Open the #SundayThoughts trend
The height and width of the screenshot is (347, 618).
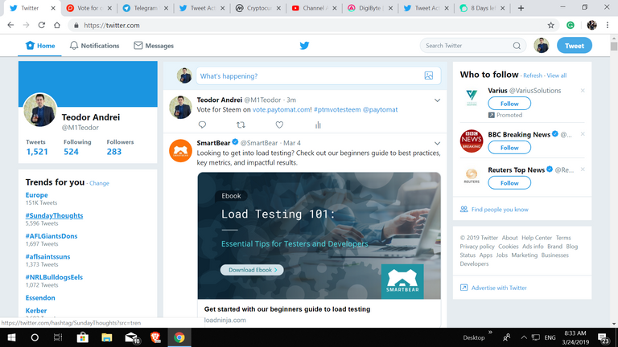point(55,215)
